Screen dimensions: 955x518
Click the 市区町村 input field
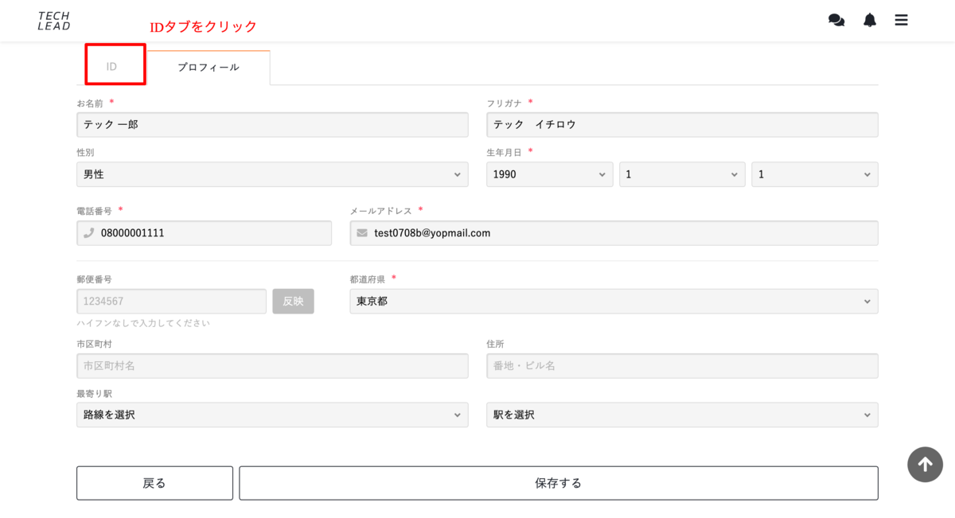click(x=272, y=366)
